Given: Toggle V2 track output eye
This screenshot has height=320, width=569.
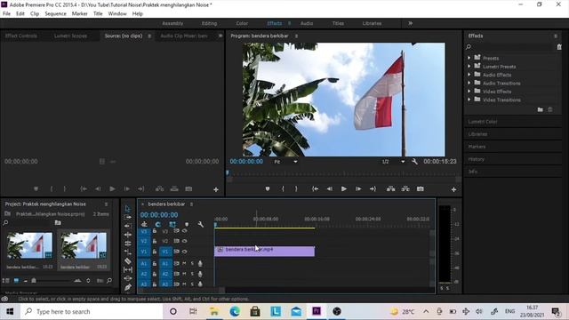Looking at the screenshot, I should click(185, 241).
